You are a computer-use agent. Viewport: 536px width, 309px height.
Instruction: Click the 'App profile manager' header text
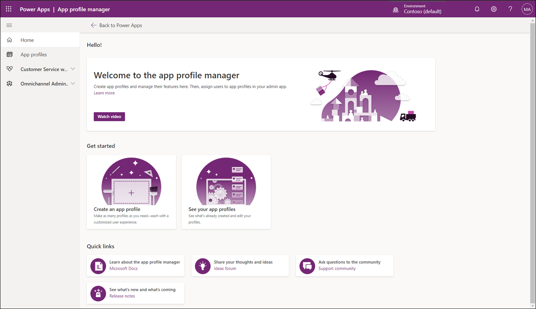pyautogui.click(x=84, y=9)
